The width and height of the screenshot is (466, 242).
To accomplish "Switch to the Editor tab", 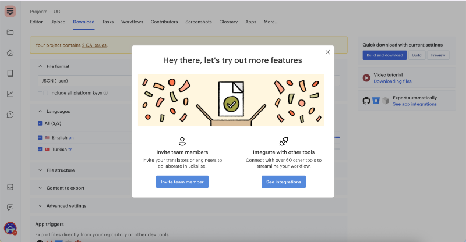I will [x=36, y=22].
